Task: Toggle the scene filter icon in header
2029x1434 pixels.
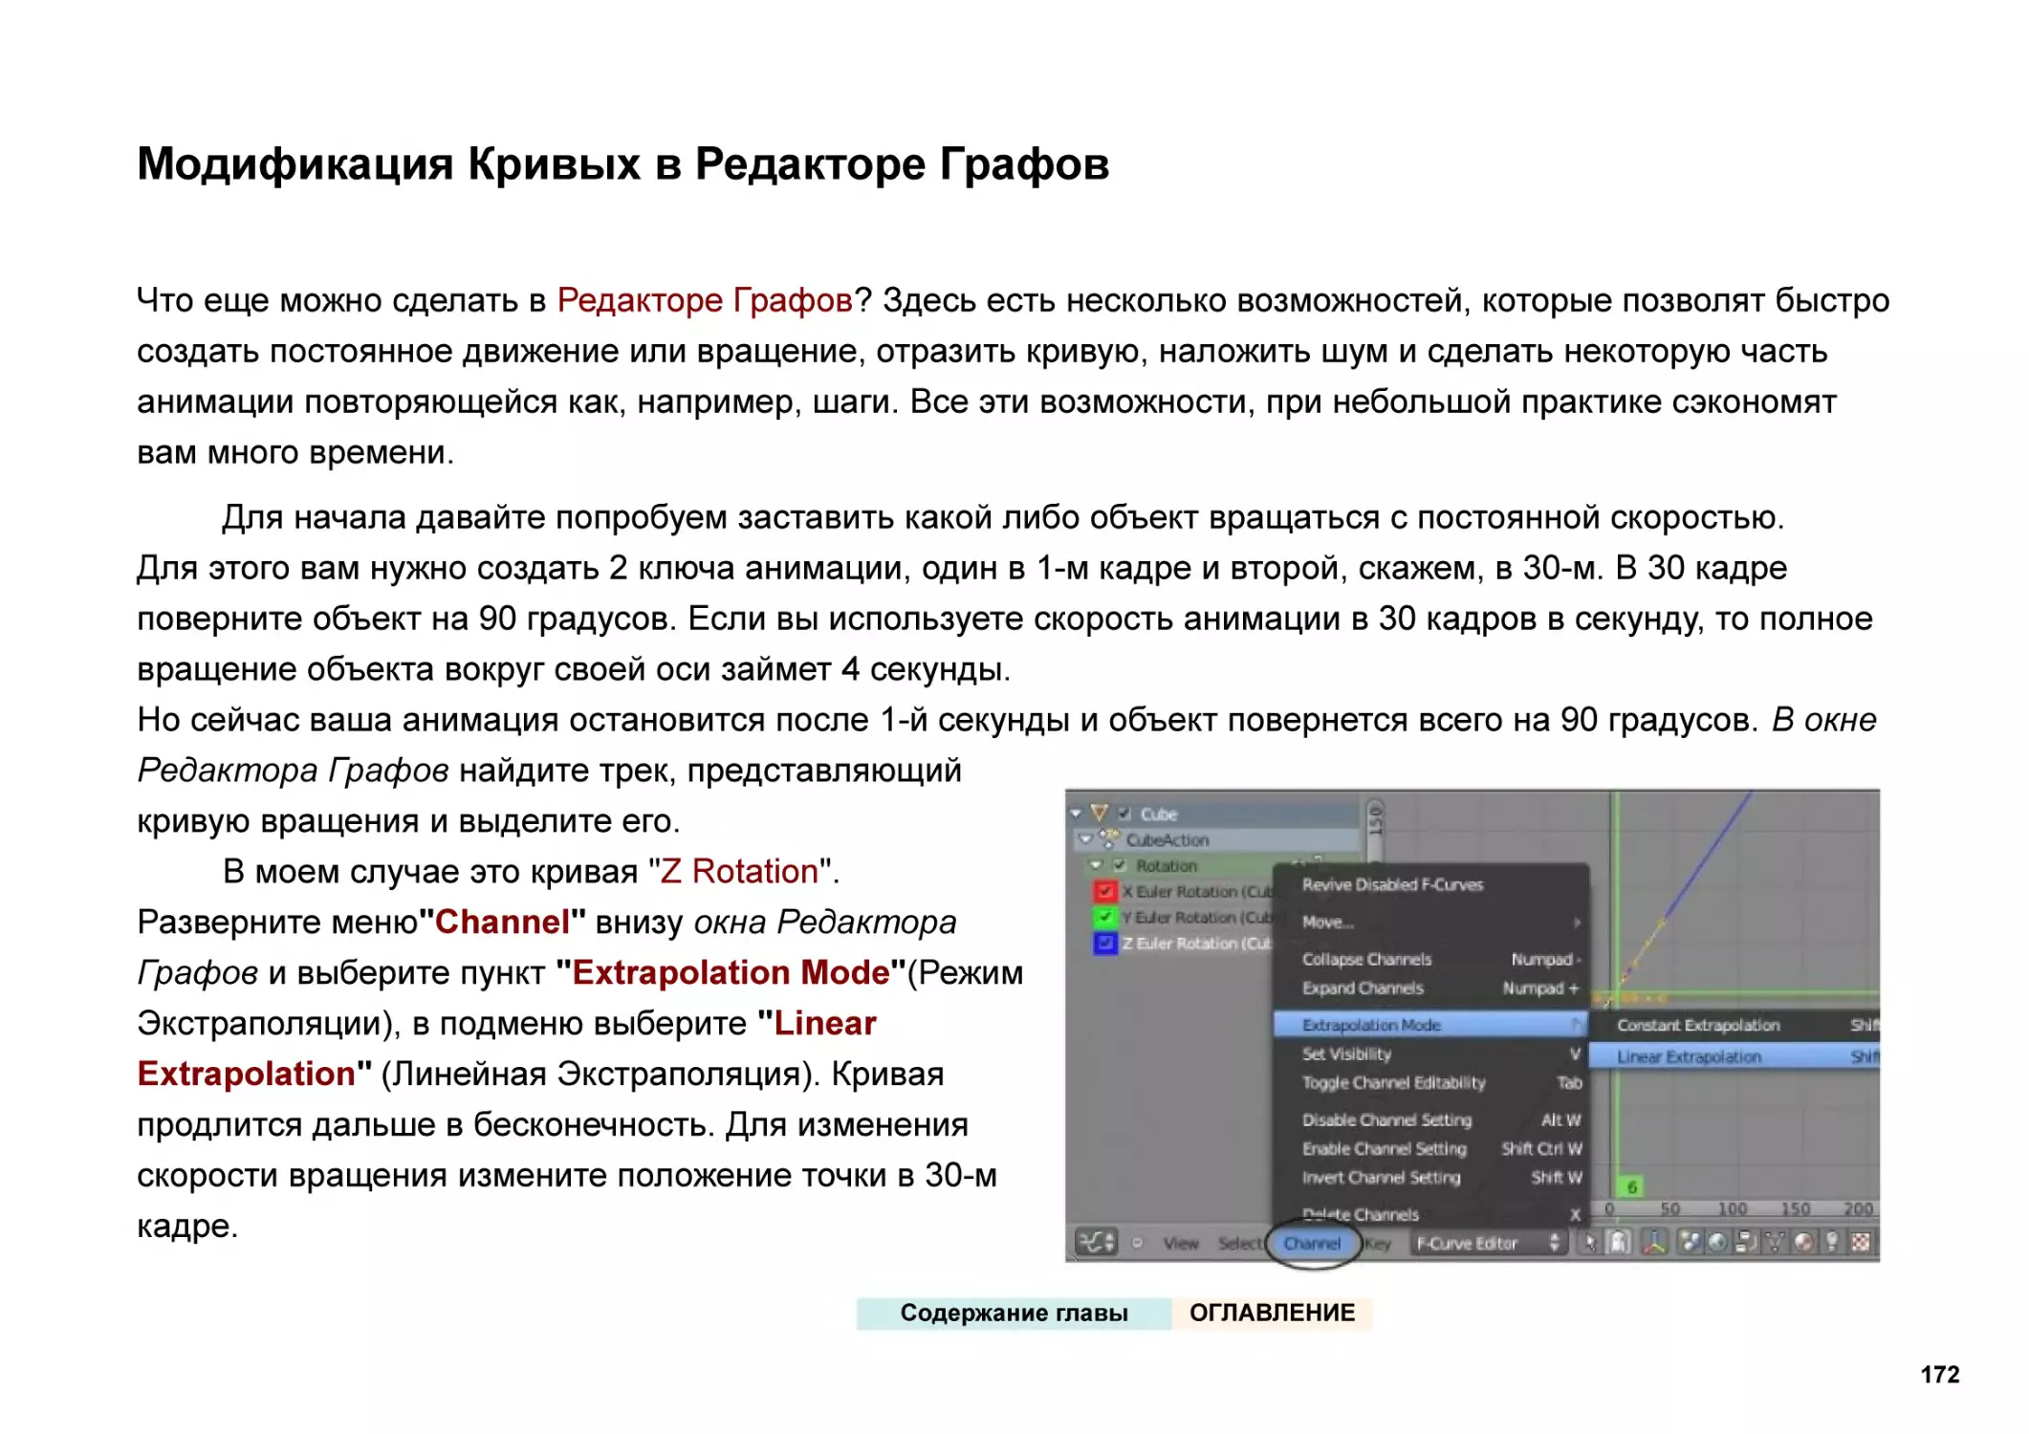Action: coord(1690,1243)
